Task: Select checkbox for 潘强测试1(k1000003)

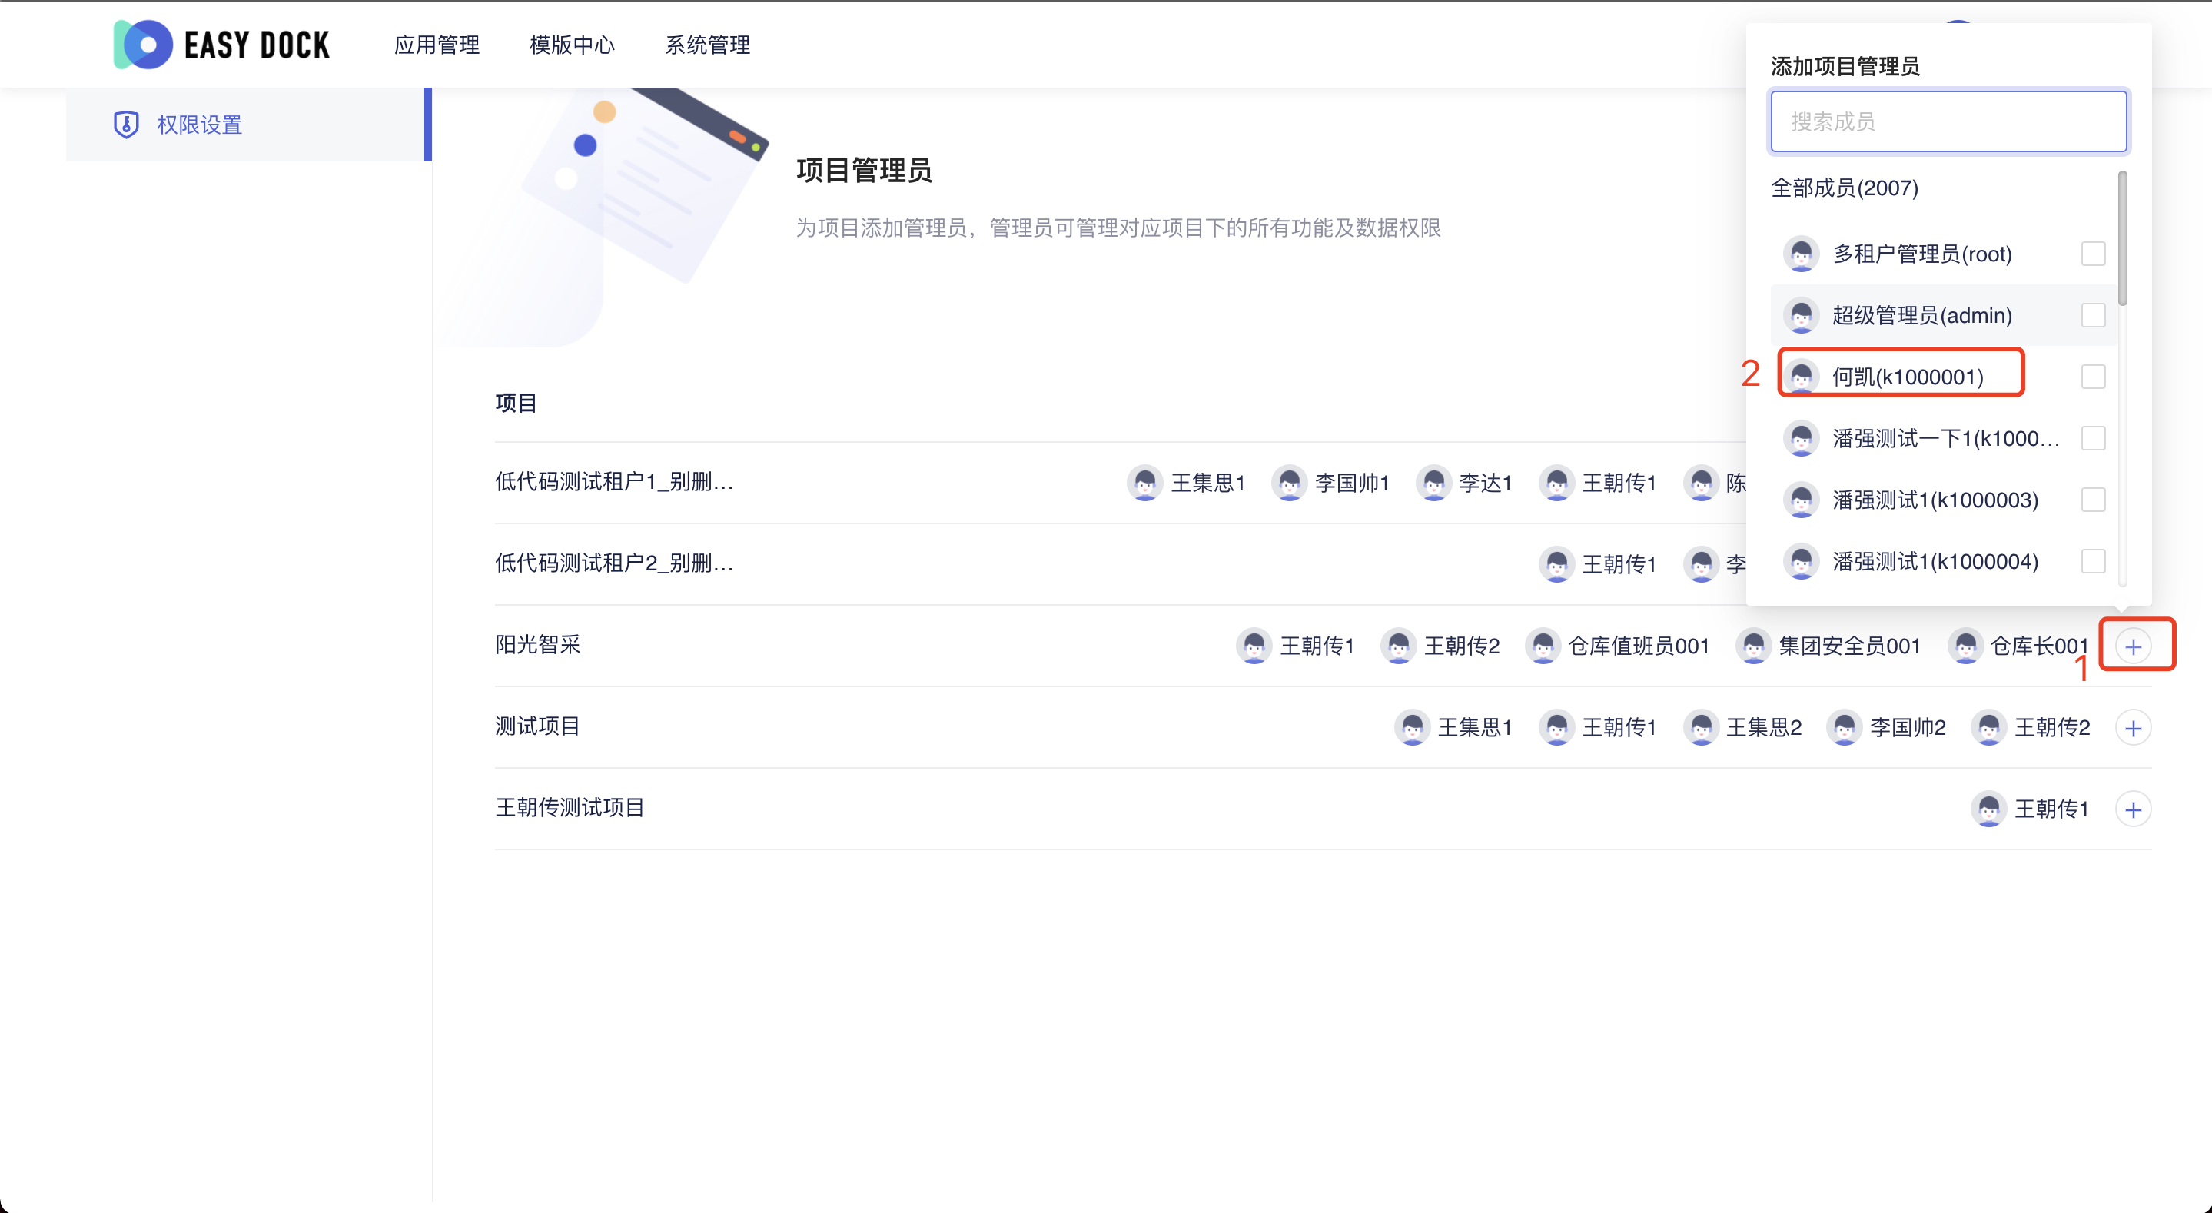Action: click(2094, 500)
